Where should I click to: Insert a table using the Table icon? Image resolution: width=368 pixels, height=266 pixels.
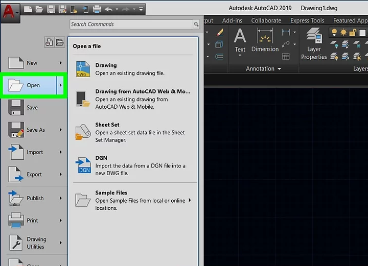point(286,56)
